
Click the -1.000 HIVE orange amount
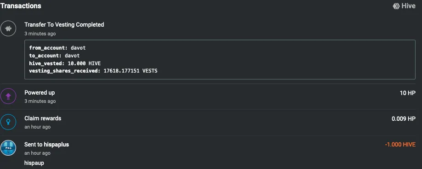pos(400,145)
